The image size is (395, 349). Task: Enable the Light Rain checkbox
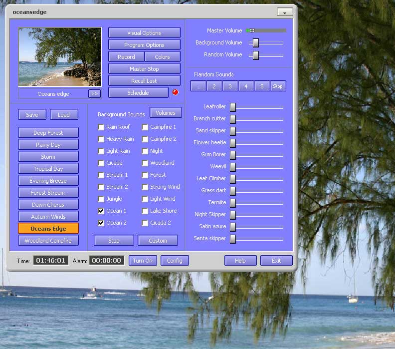(101, 151)
